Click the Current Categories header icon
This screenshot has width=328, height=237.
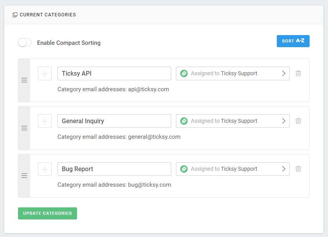click(15, 15)
